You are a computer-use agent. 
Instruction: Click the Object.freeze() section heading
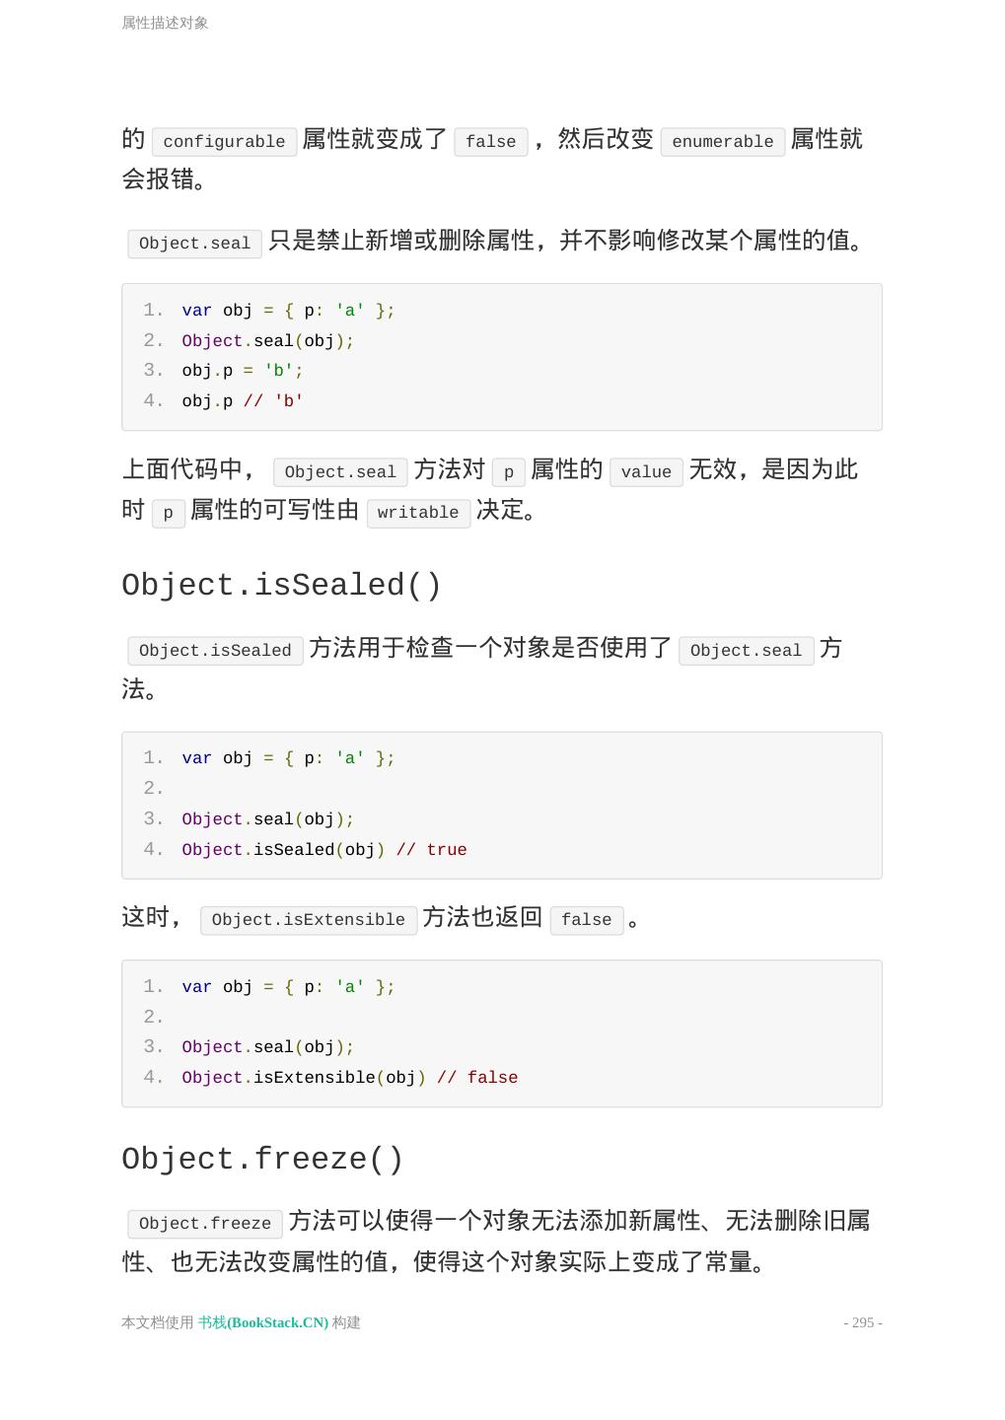pos(262,1160)
